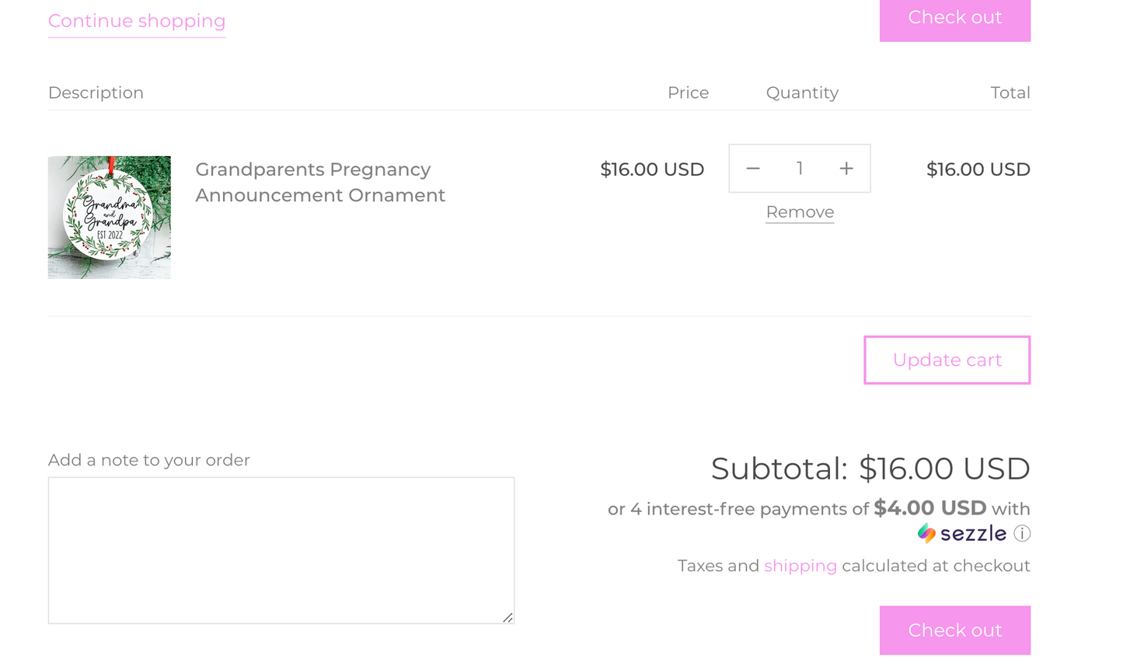The width and height of the screenshot is (1123, 666).
Task: Click inside the order note text area
Action: [x=281, y=550]
